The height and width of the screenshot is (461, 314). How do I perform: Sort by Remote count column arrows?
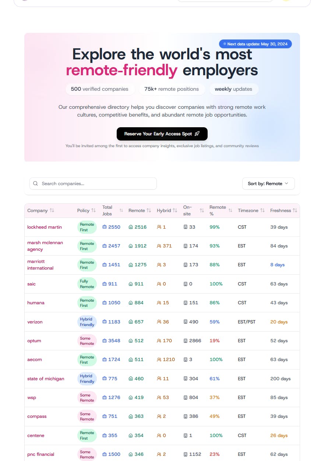click(x=149, y=211)
